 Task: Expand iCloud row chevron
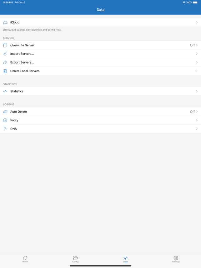(197, 22)
